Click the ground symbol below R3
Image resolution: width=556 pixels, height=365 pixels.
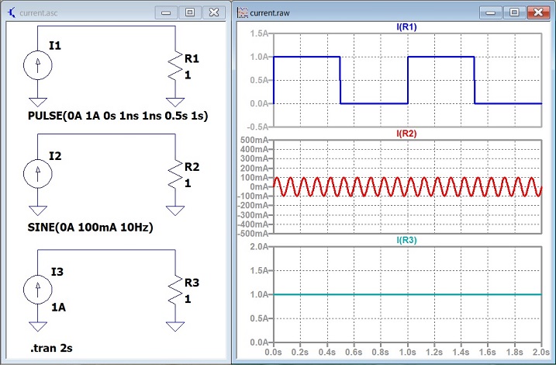click(174, 326)
